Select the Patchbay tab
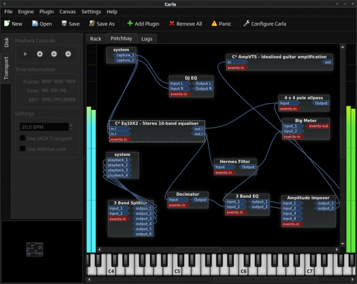This screenshot has height=284, width=357. point(121,38)
